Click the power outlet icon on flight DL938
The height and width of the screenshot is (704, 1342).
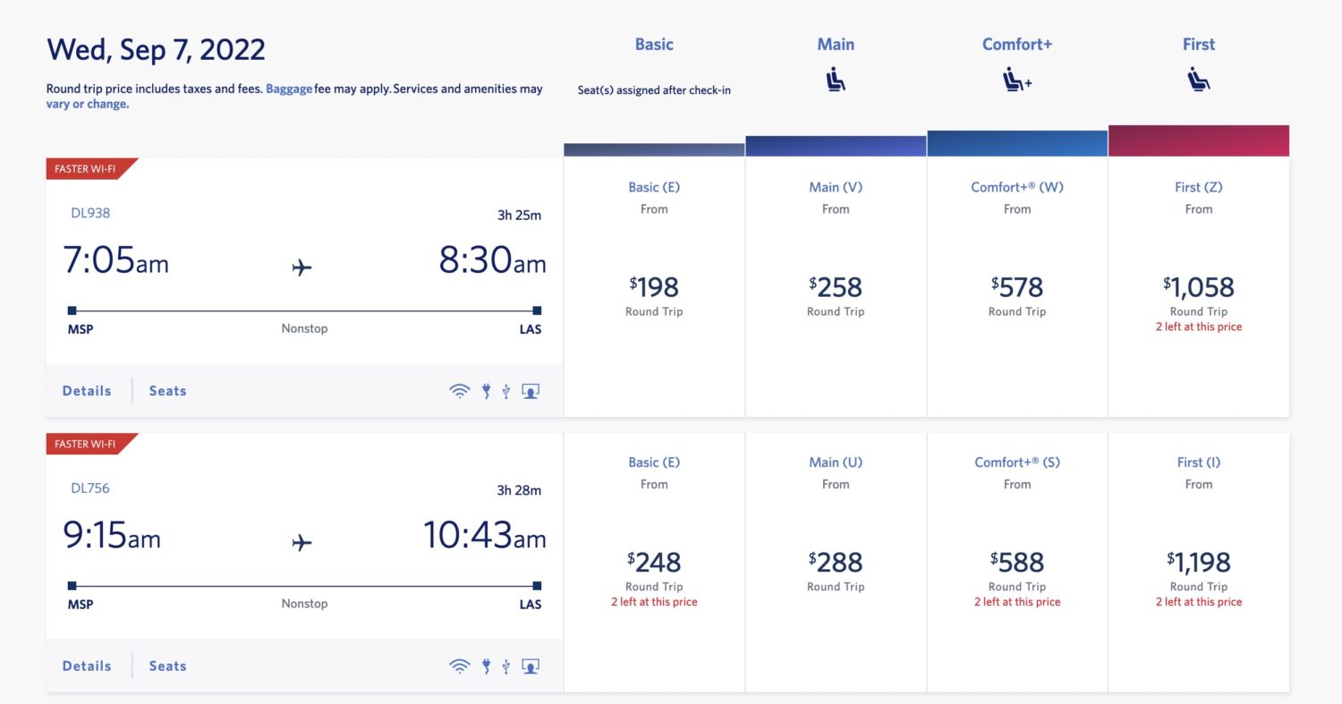click(486, 390)
